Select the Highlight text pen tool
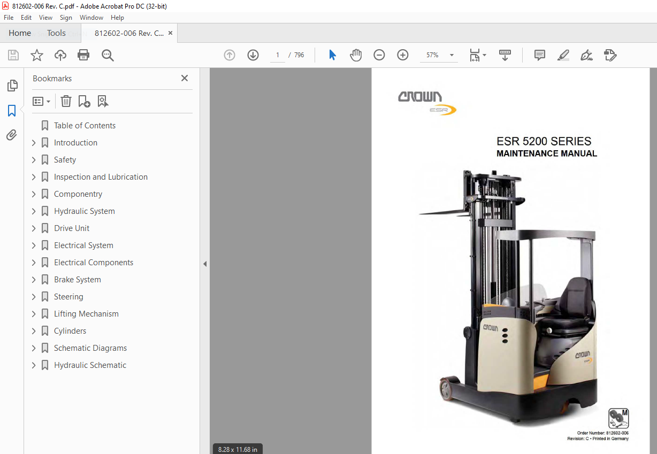Screen dimensions: 657x454 563,55
